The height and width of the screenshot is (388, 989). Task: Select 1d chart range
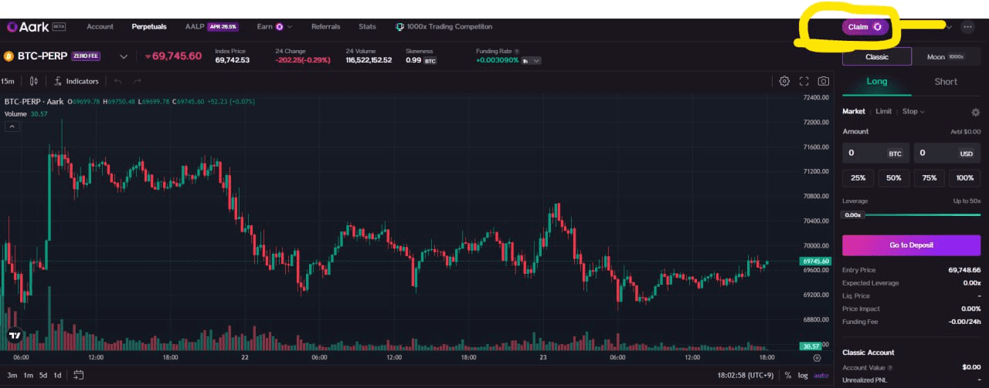coord(57,376)
